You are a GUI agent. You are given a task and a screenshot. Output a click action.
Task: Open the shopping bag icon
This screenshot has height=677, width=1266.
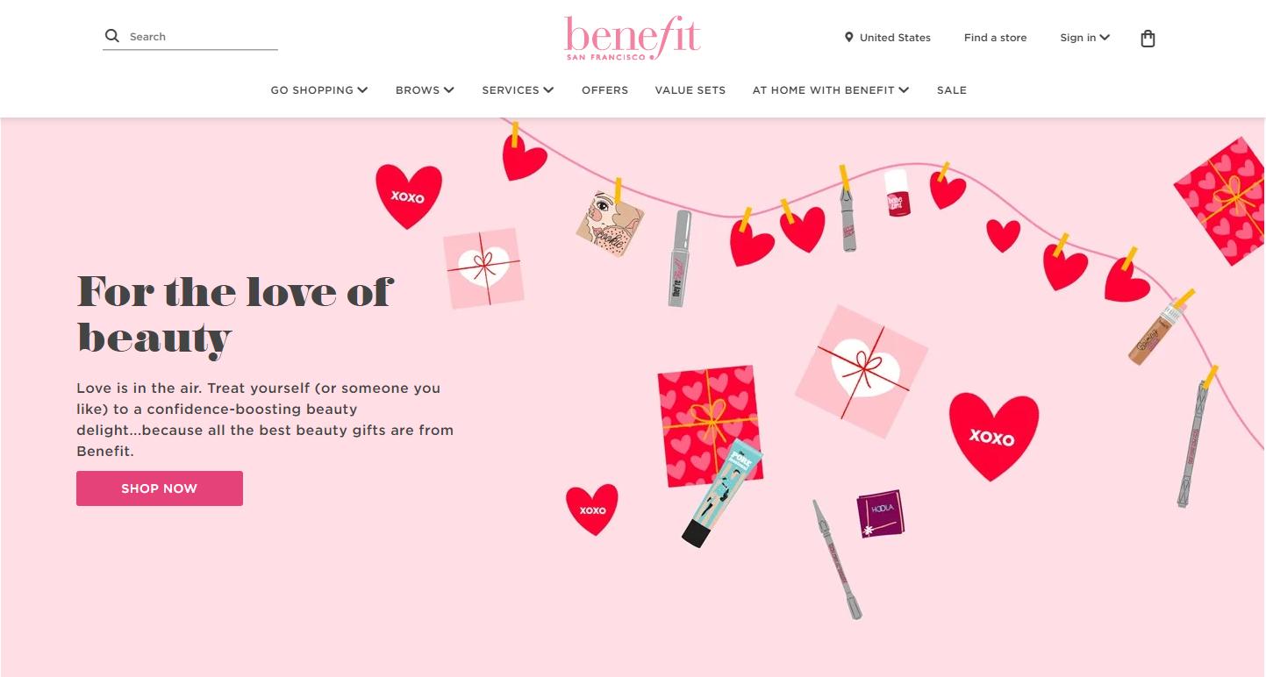(x=1148, y=38)
